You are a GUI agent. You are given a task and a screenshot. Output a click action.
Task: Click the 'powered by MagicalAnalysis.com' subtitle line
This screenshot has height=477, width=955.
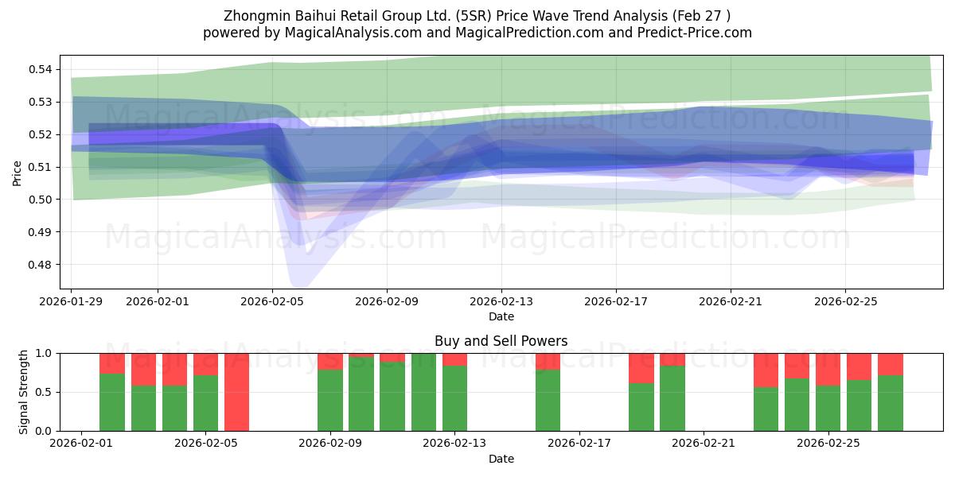click(477, 33)
